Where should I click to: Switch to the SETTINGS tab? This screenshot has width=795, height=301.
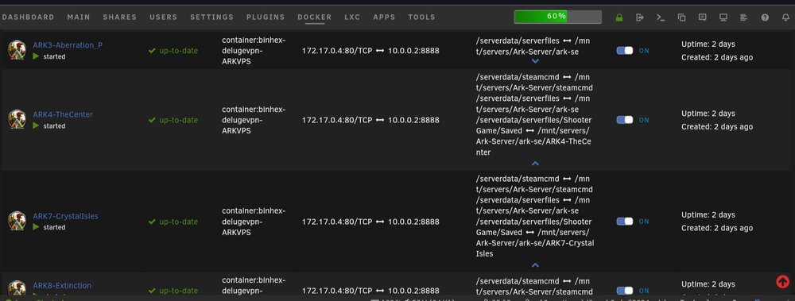pos(212,17)
